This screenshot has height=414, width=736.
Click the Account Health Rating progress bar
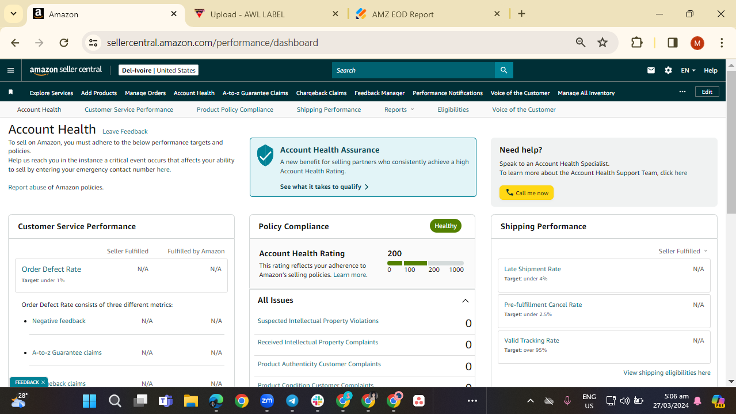tap(425, 263)
